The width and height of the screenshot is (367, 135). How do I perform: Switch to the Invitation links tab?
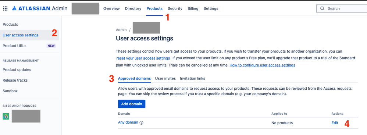[192, 78]
